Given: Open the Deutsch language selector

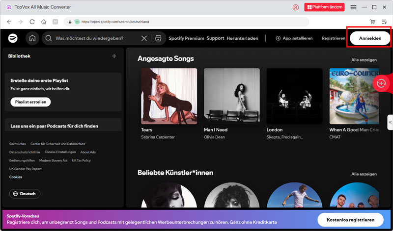Looking at the screenshot, I should 25,194.
